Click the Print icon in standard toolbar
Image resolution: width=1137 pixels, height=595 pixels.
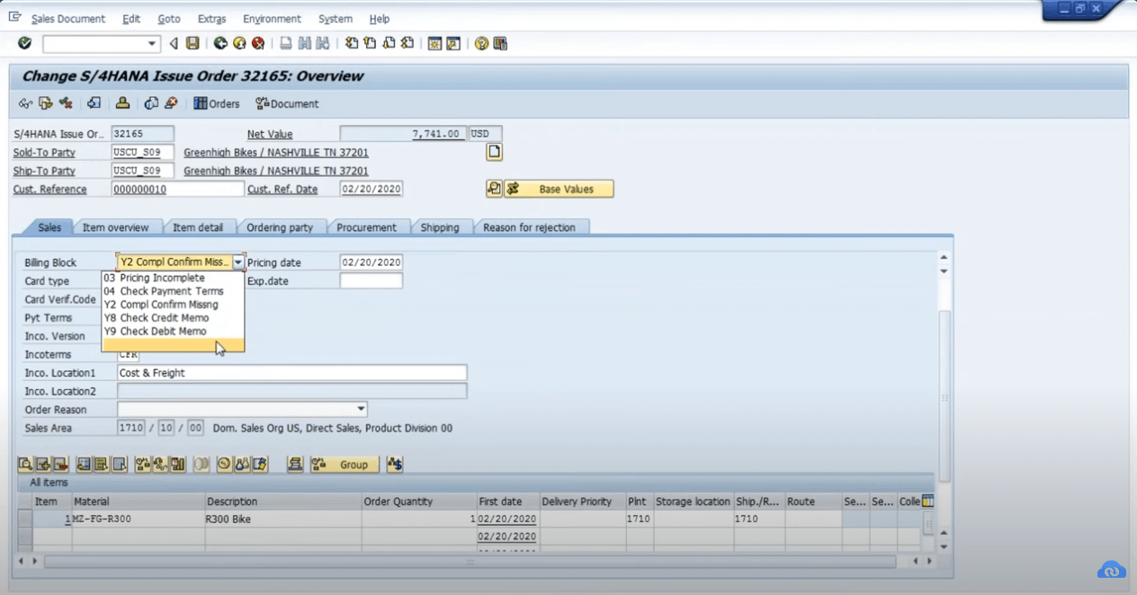[x=285, y=43]
